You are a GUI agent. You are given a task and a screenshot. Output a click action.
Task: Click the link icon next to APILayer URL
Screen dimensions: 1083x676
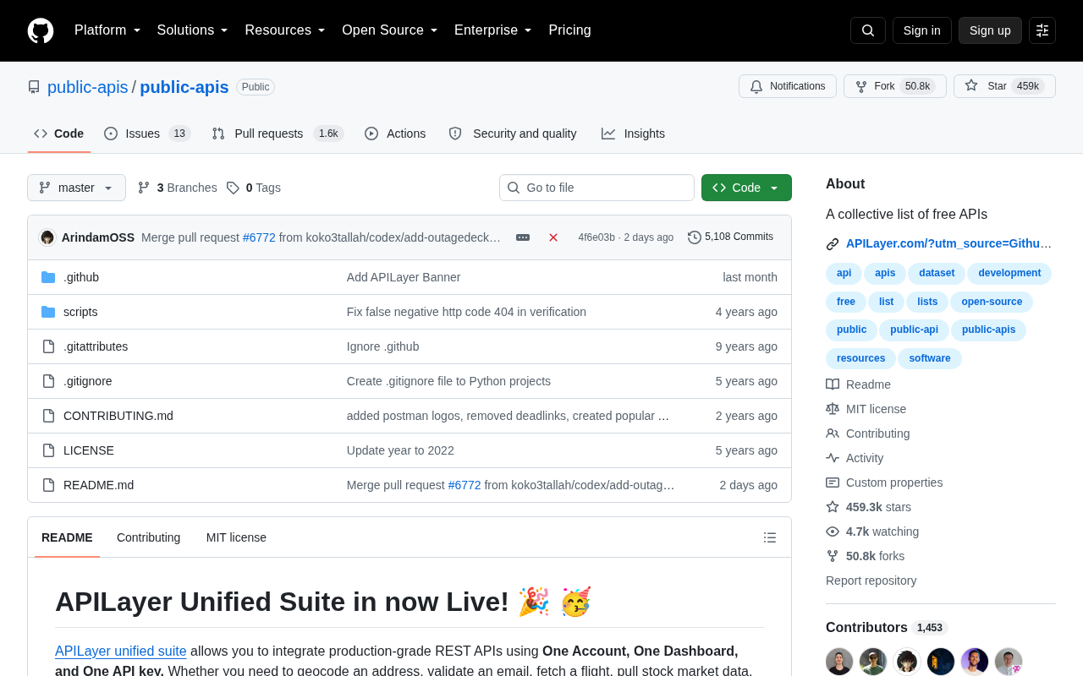[833, 244]
